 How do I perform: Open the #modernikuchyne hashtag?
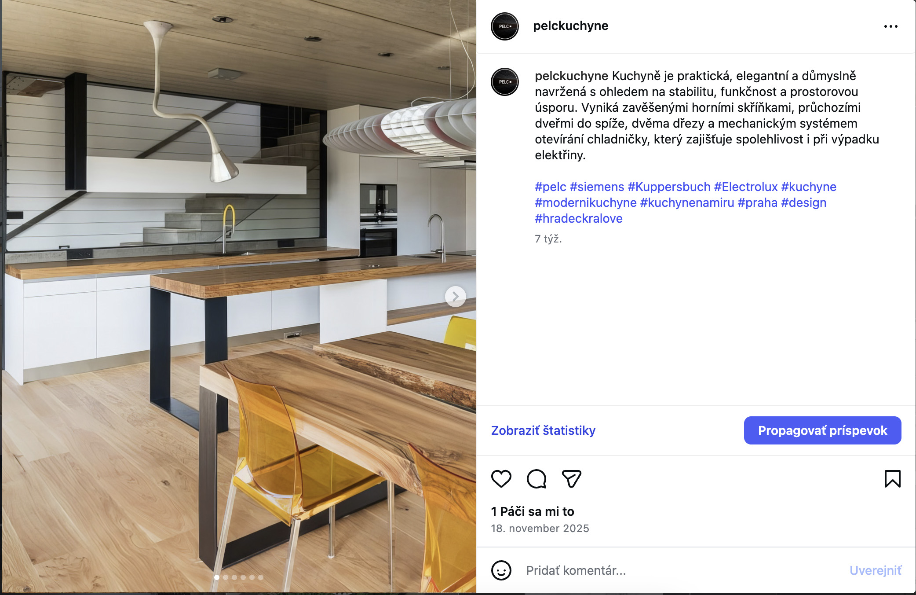pos(585,202)
